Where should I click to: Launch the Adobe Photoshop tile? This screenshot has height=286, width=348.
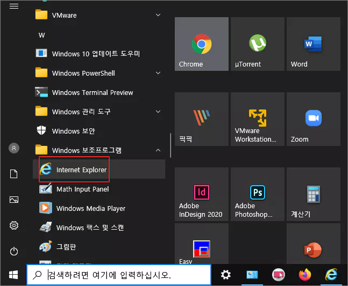pyautogui.click(x=258, y=194)
